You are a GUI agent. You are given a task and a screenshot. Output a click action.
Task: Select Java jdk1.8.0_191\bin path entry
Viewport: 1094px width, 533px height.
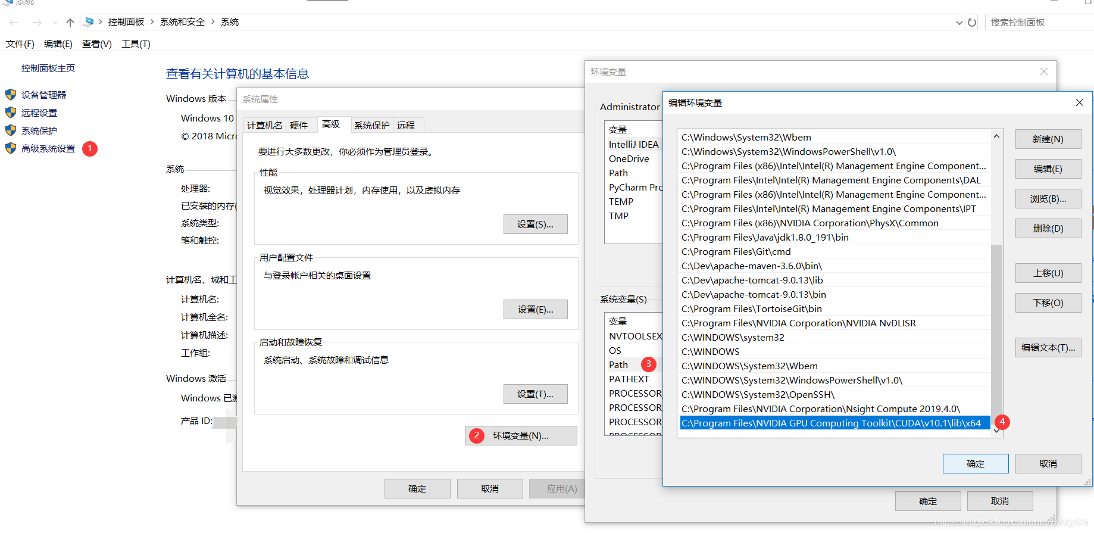[x=835, y=238]
